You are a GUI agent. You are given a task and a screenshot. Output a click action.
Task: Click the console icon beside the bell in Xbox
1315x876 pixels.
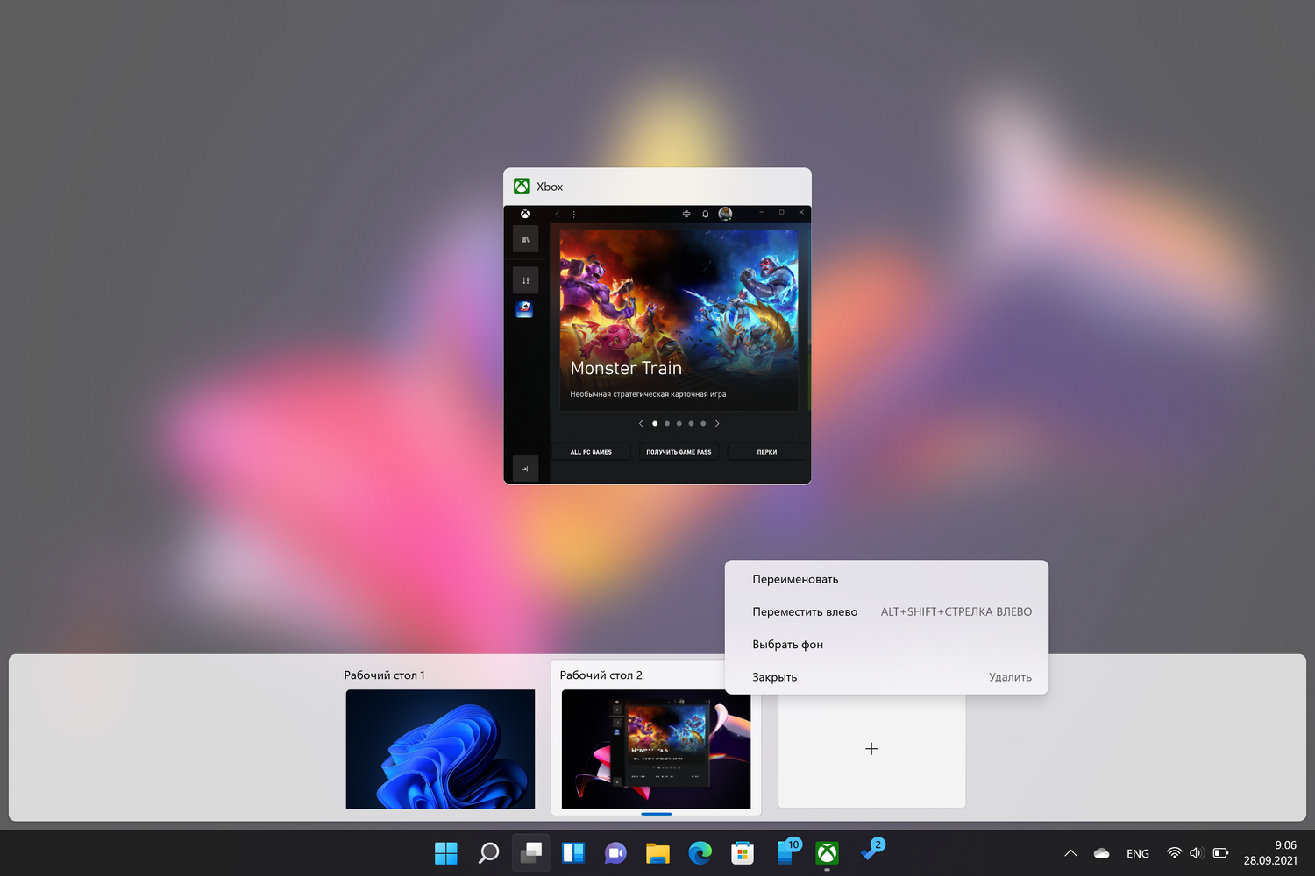click(686, 214)
